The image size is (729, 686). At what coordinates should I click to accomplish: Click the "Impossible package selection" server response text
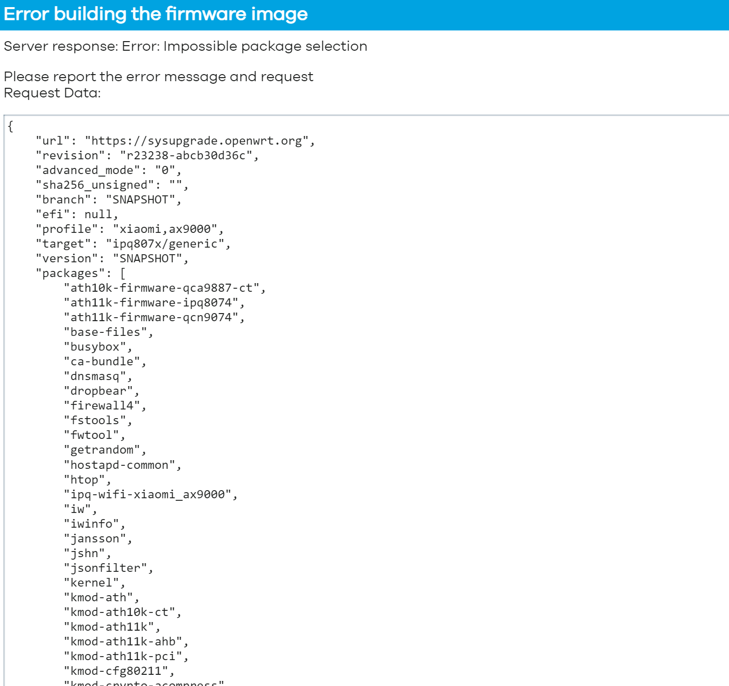[265, 46]
